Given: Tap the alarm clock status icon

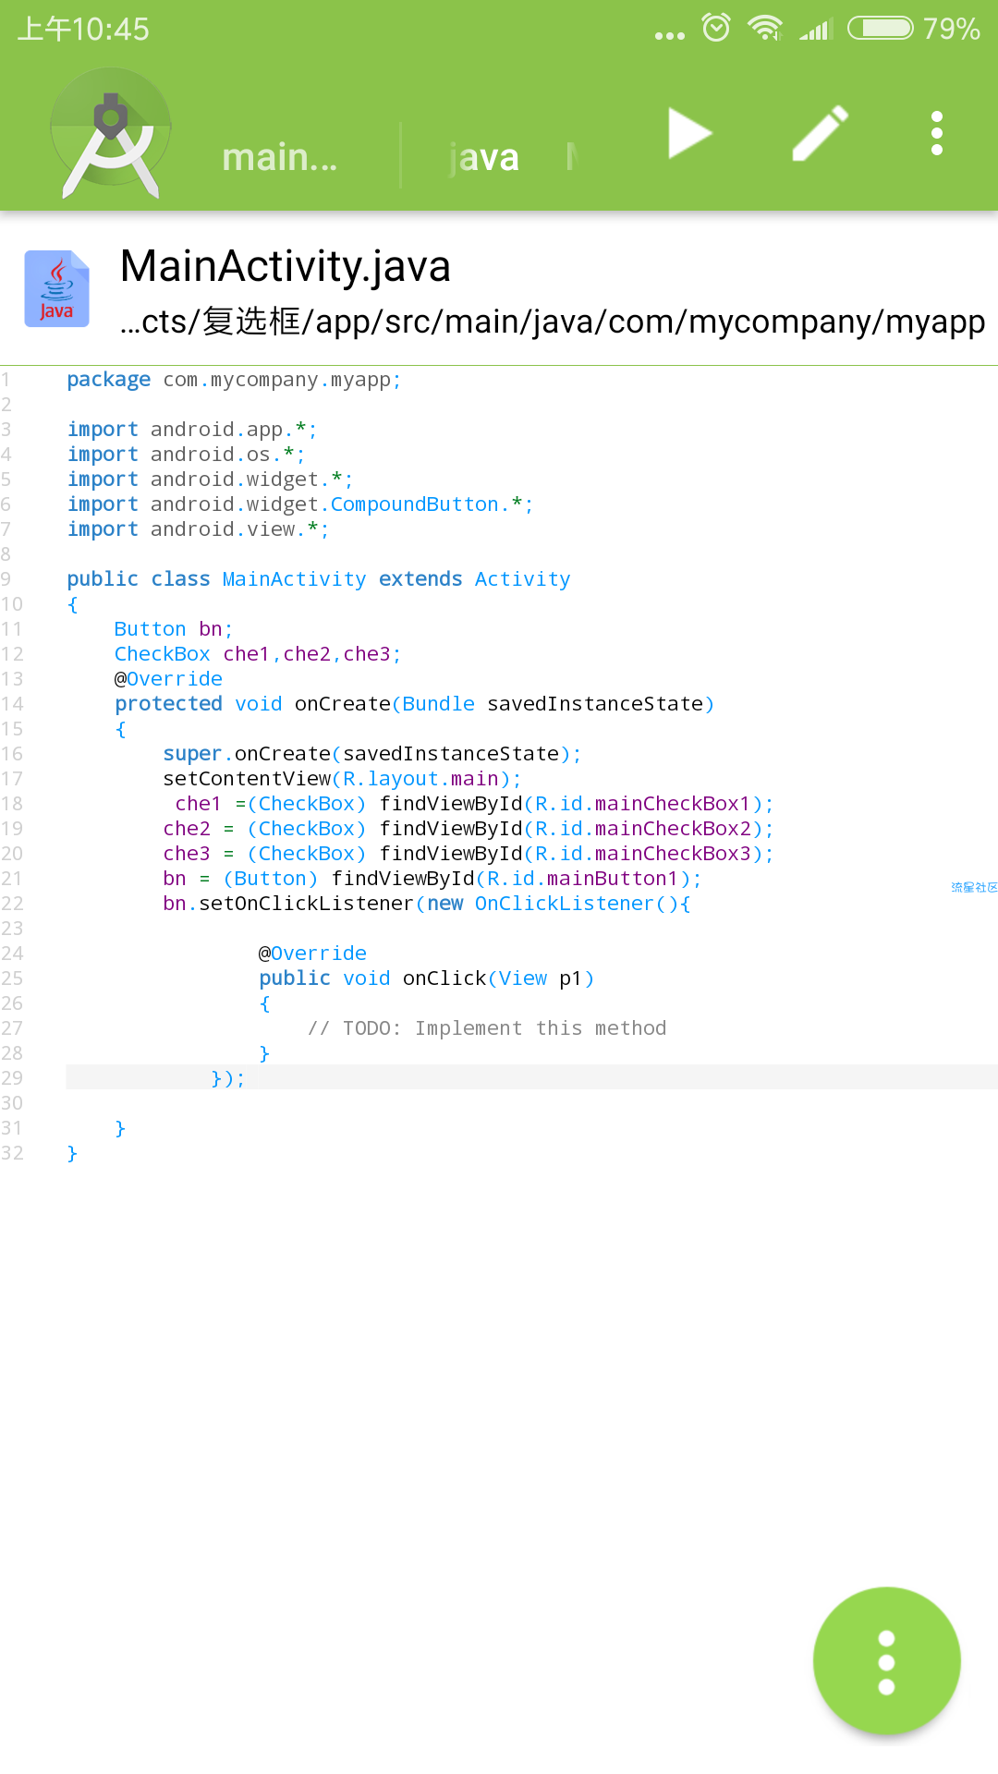Looking at the screenshot, I should pos(715,28).
